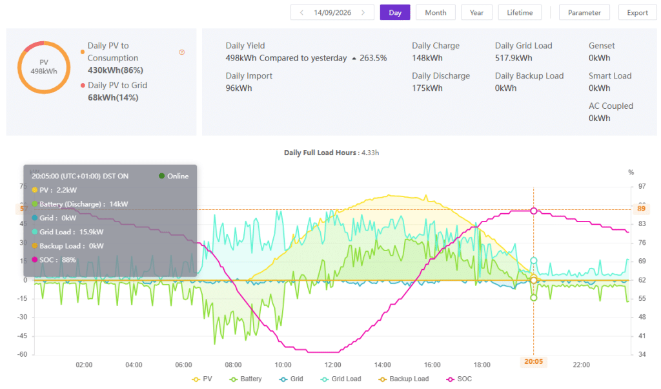Go to the next day arrow
Screen dimensions: 661x389
tap(363, 13)
